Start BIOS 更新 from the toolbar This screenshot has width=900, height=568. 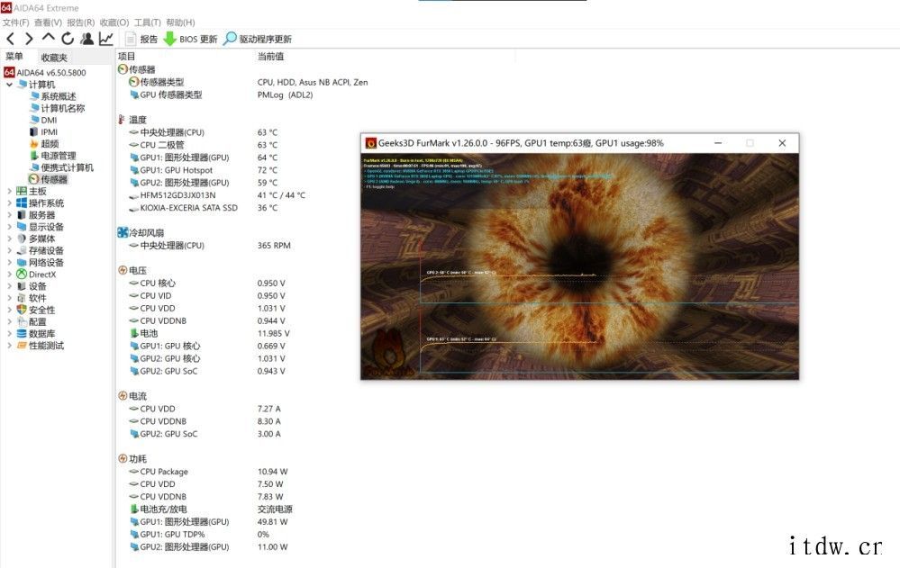(191, 39)
